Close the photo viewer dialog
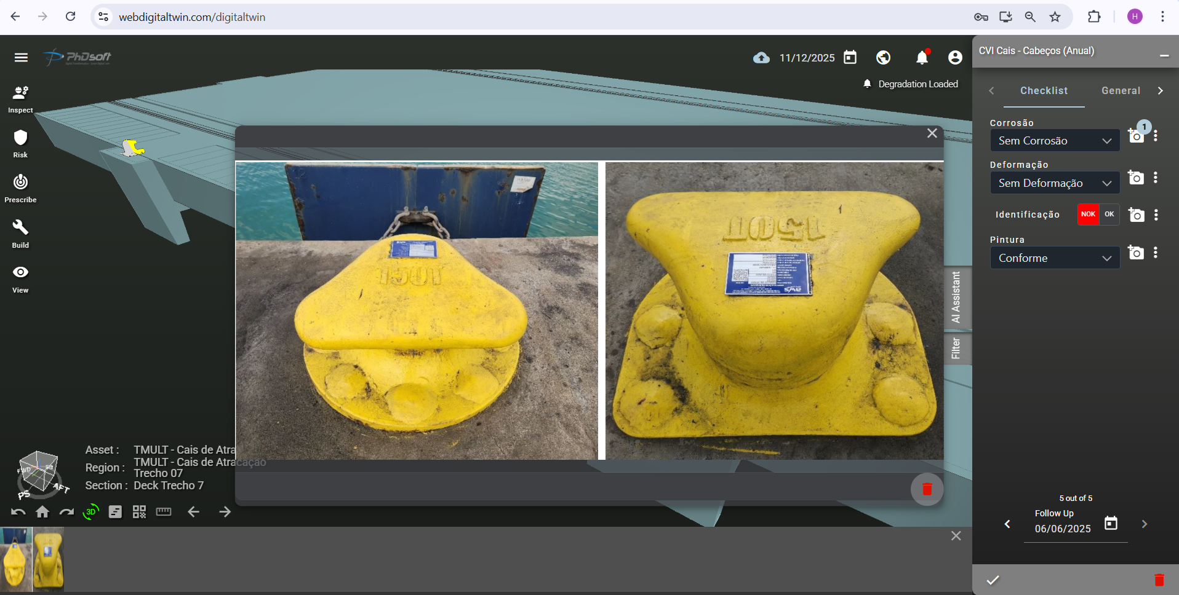 [932, 133]
